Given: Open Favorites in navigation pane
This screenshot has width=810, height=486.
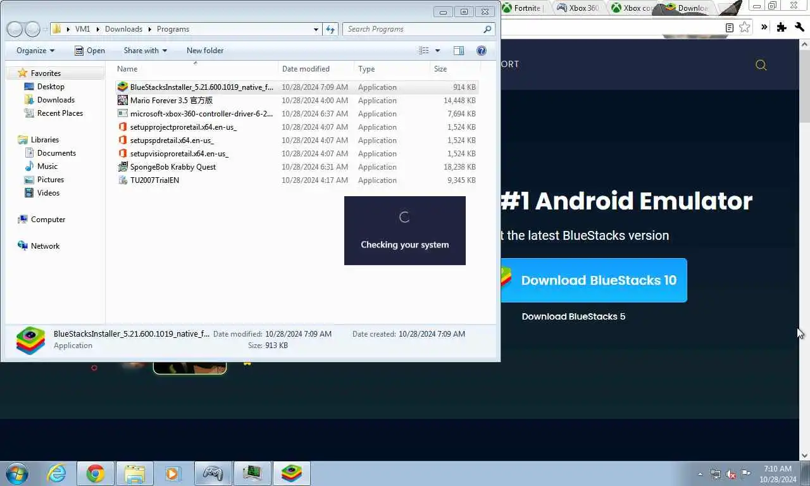Looking at the screenshot, I should (x=46, y=73).
